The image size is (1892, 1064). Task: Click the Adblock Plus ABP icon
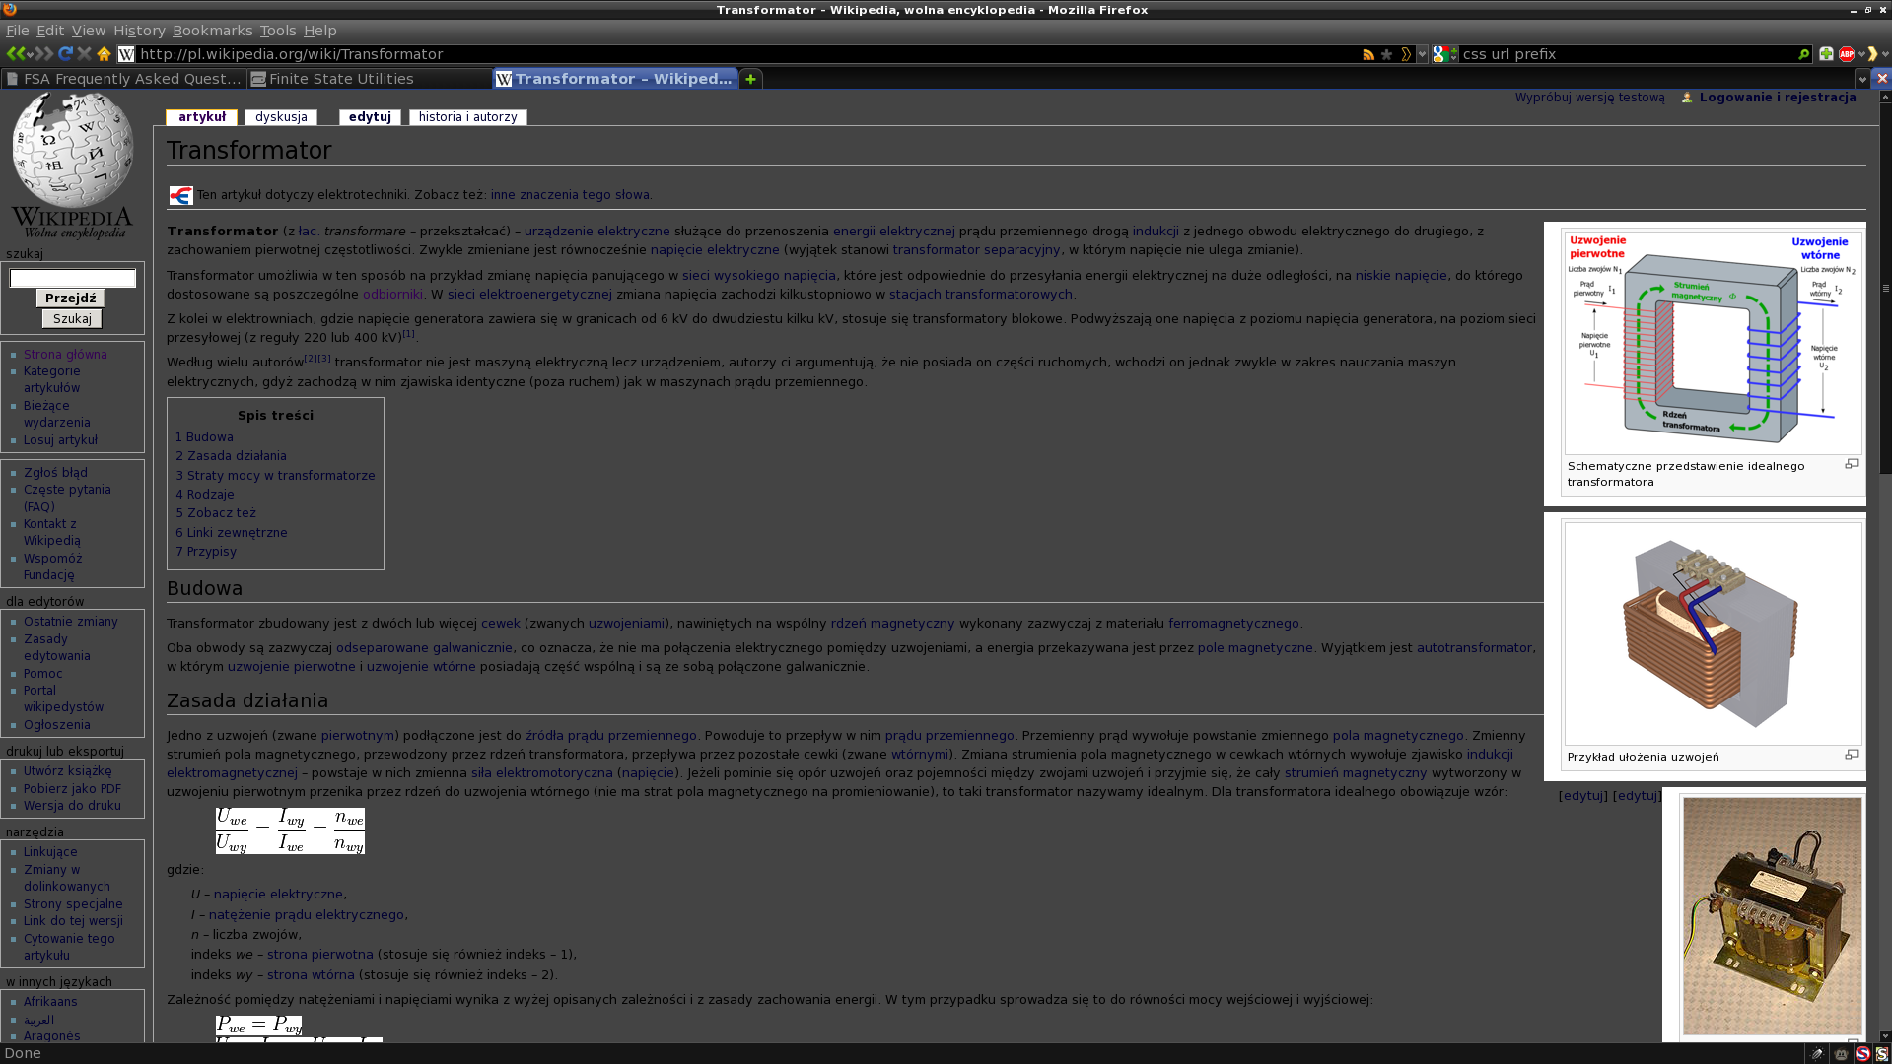pyautogui.click(x=1846, y=54)
